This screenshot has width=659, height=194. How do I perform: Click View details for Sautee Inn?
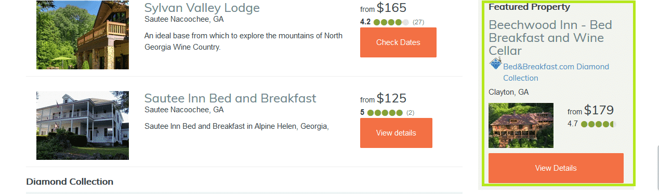pos(396,133)
